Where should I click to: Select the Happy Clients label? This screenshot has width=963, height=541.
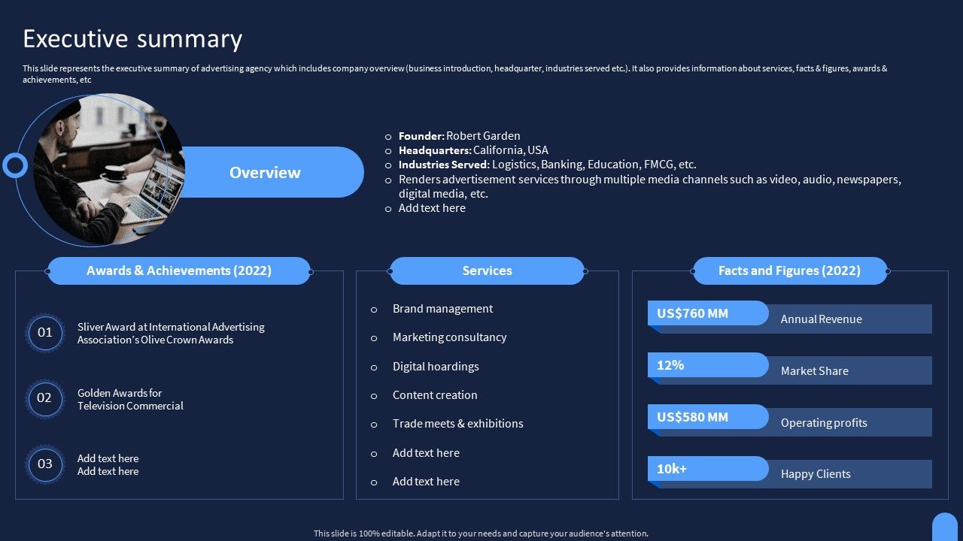[816, 474]
